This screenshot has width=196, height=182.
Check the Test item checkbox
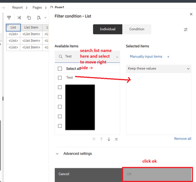pyautogui.click(x=60, y=78)
